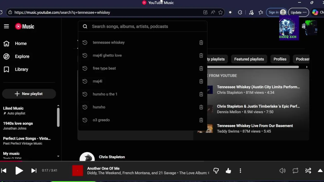Open the Explore page

(x=16, y=56)
